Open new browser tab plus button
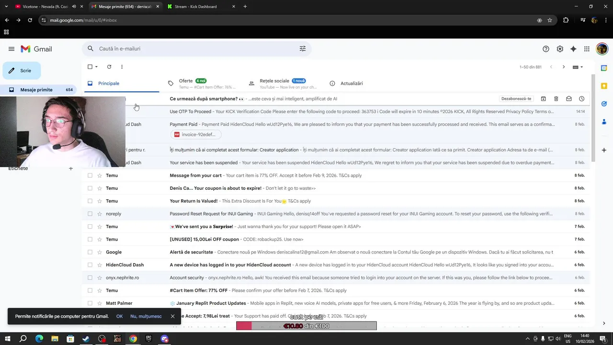Image resolution: width=613 pixels, height=345 pixels. pyautogui.click(x=245, y=7)
